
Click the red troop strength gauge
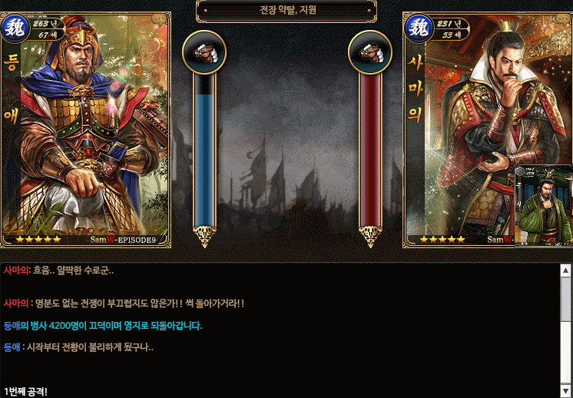[370, 149]
